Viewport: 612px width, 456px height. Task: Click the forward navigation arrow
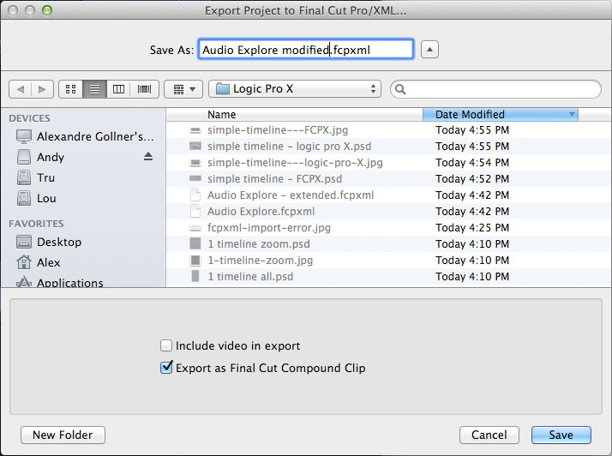point(43,89)
